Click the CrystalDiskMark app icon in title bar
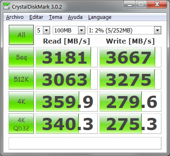Screen dimensions: 170x156 pyautogui.click(x=7, y=6)
